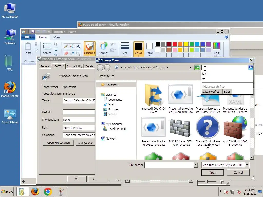263x197 pixels.
Task: Pick the green color in Paint palette
Action: coord(192,44)
